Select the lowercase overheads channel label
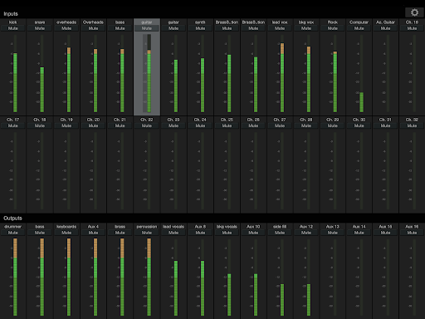The height and width of the screenshot is (319, 425). [66, 22]
